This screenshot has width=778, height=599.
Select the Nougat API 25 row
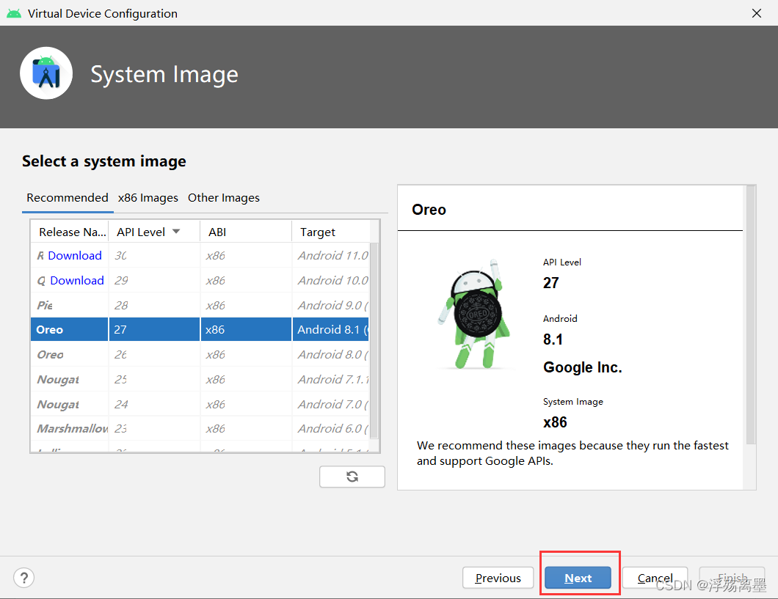[200, 380]
